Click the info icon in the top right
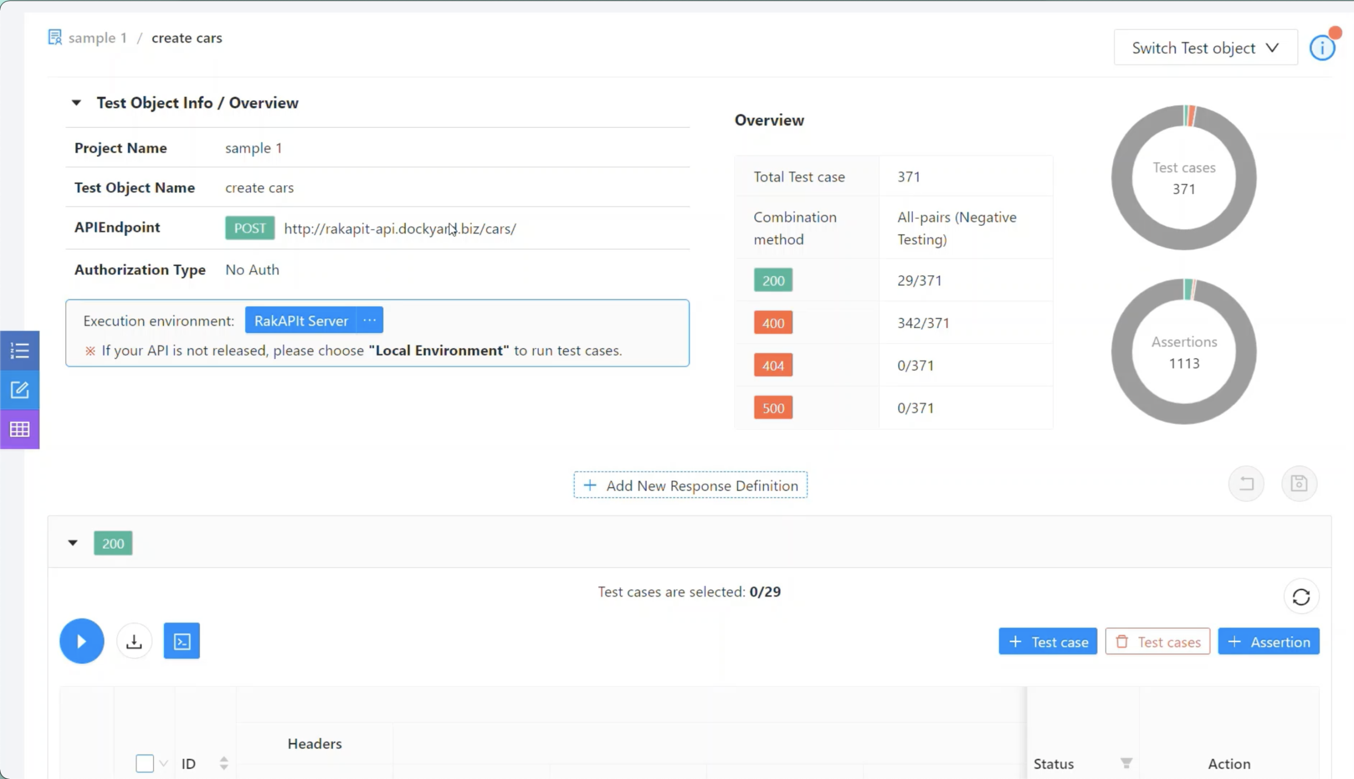 tap(1322, 48)
